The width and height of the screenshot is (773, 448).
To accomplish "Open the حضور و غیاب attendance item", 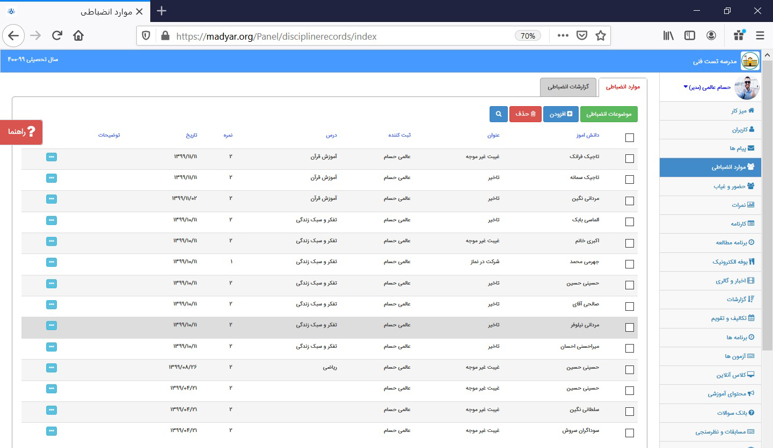I will click(711, 186).
